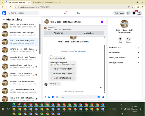Image resolution: width=145 pixels, height=116 pixels.
Task: Click the Find friends button
Action: 119,13
